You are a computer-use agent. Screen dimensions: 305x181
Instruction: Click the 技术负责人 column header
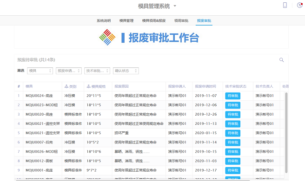click(265, 86)
